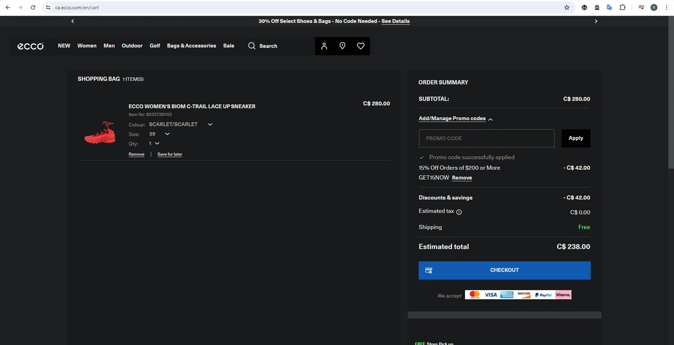Screen dimensions: 674x345
Task: Show the next promo banner message
Action: [596, 21]
